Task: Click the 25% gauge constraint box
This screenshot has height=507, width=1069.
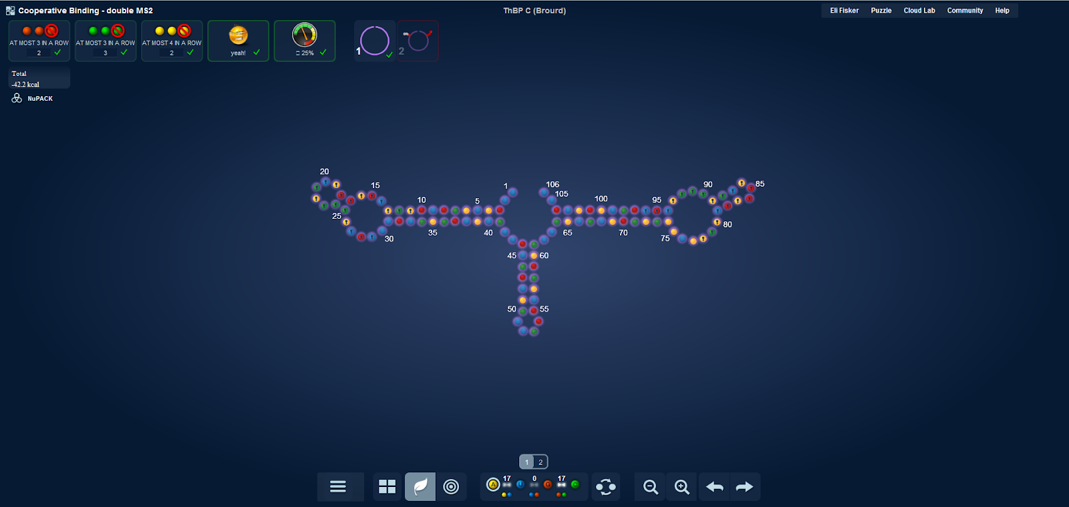Action: [305, 41]
